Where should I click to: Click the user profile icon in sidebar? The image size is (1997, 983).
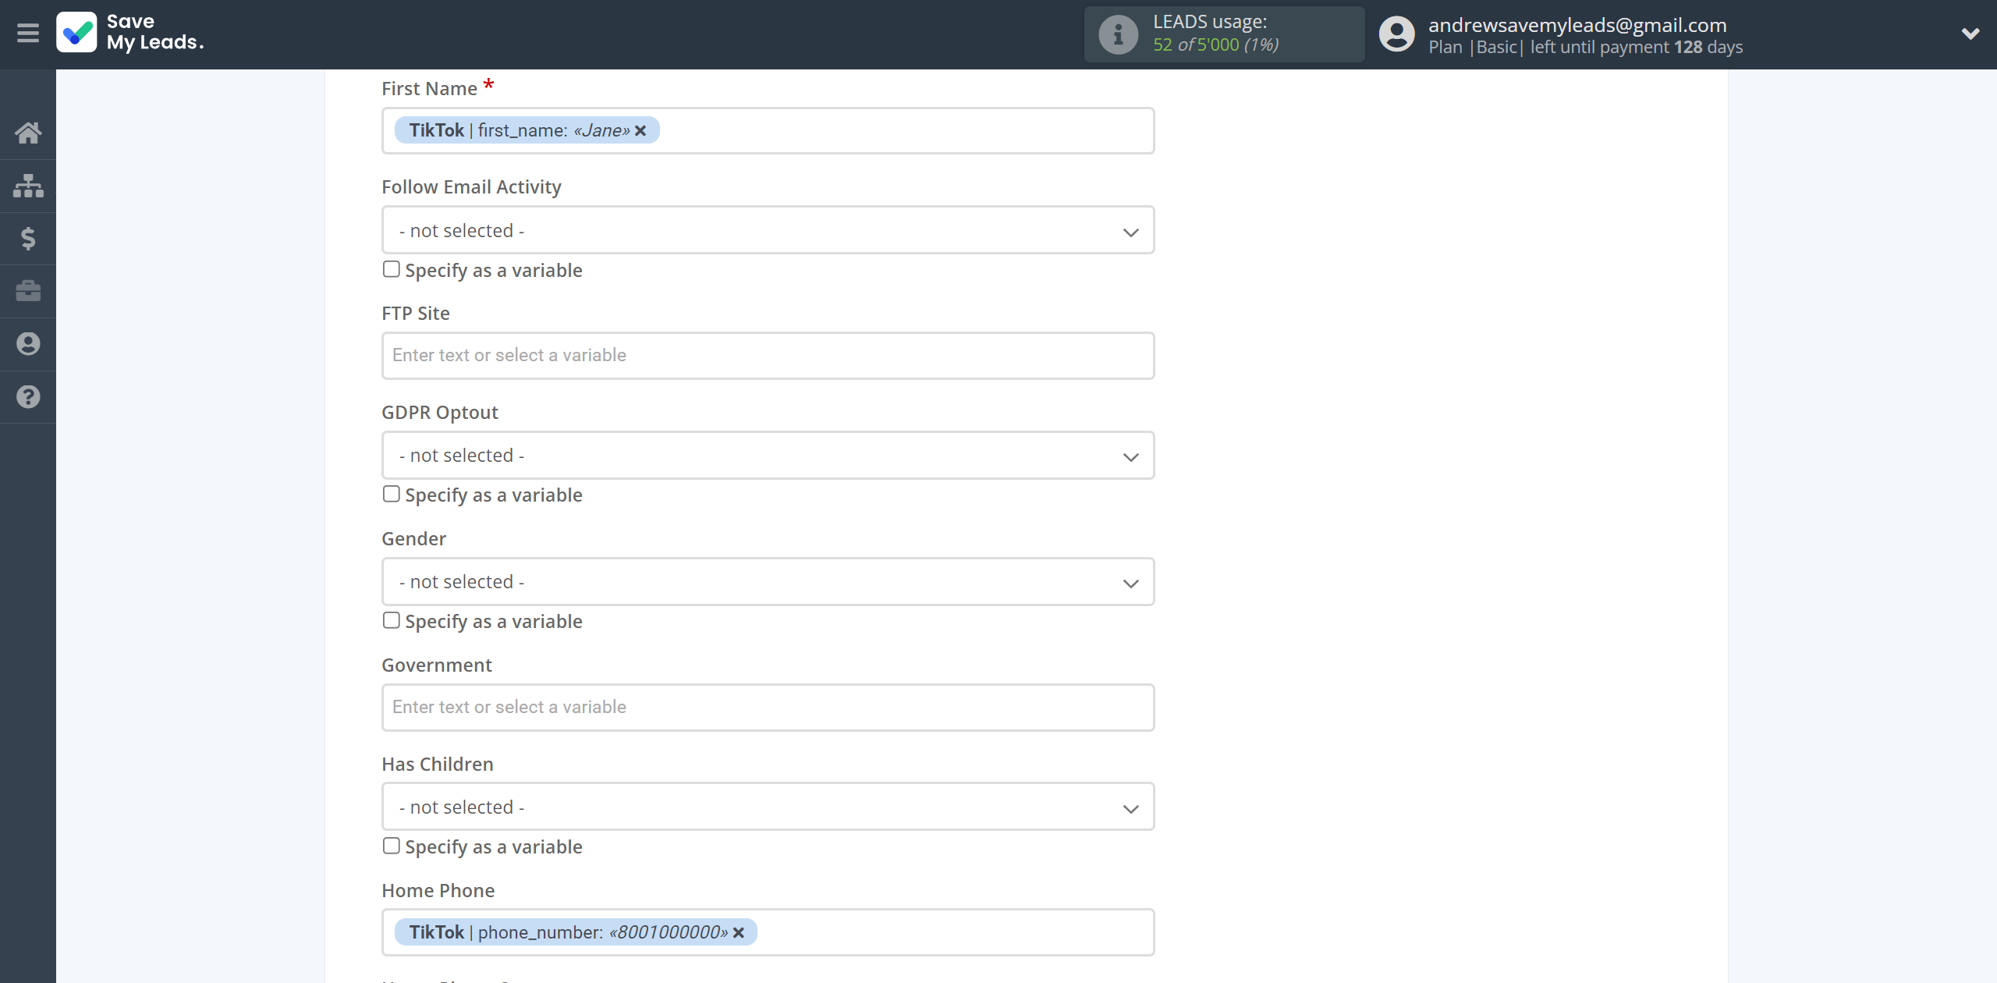pos(28,344)
